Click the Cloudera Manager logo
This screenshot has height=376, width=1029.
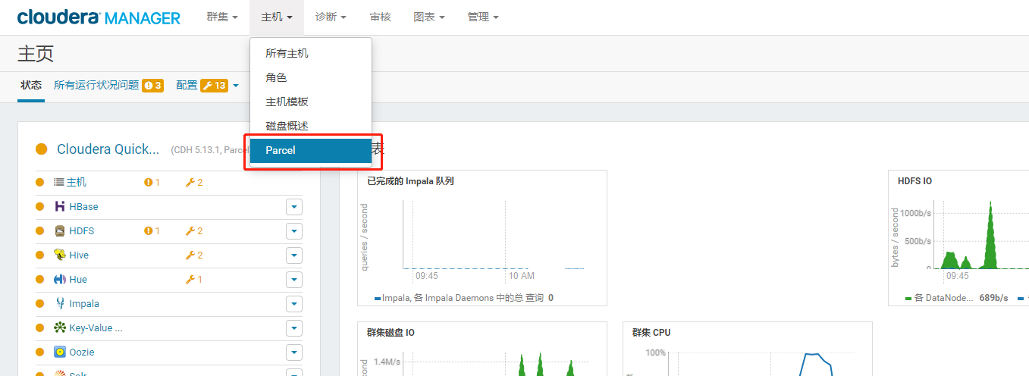pos(99,17)
